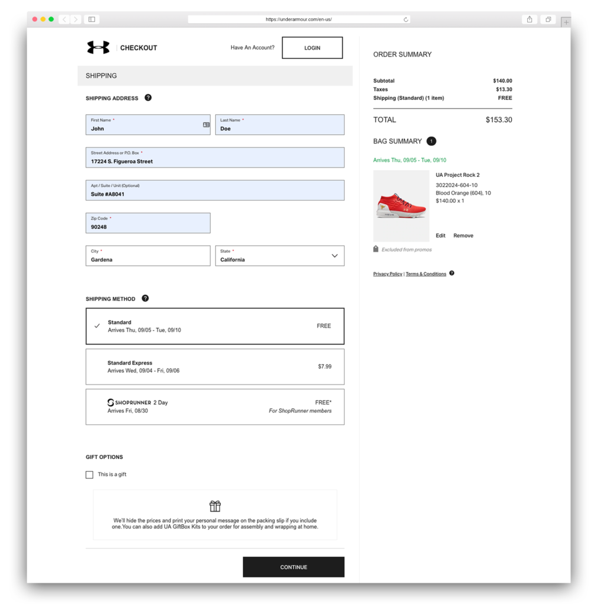
Task: Toggle the browser sidebar button
Action: pyautogui.click(x=91, y=19)
